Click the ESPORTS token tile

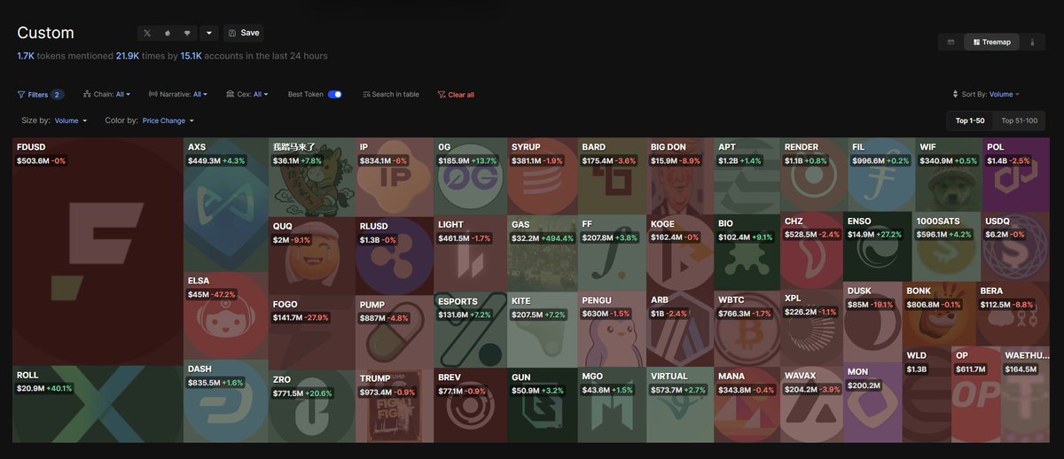[x=470, y=329]
